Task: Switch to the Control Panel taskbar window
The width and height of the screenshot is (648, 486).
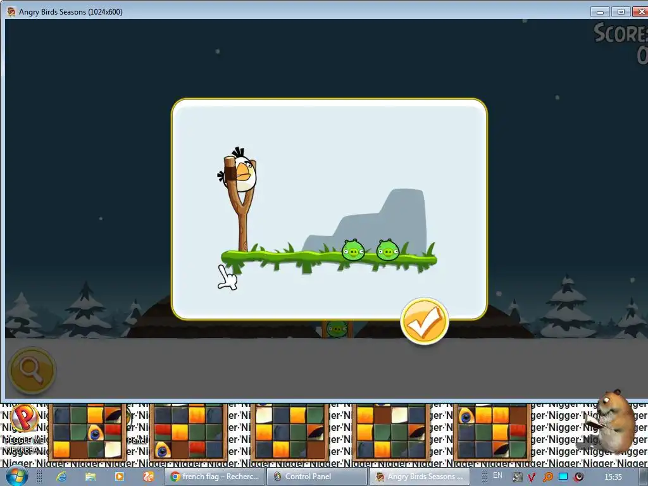Action: point(316,477)
